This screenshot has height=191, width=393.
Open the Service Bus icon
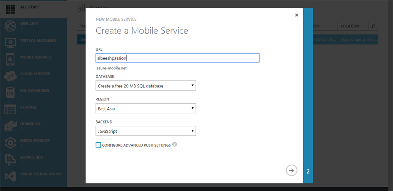click(x=10, y=160)
